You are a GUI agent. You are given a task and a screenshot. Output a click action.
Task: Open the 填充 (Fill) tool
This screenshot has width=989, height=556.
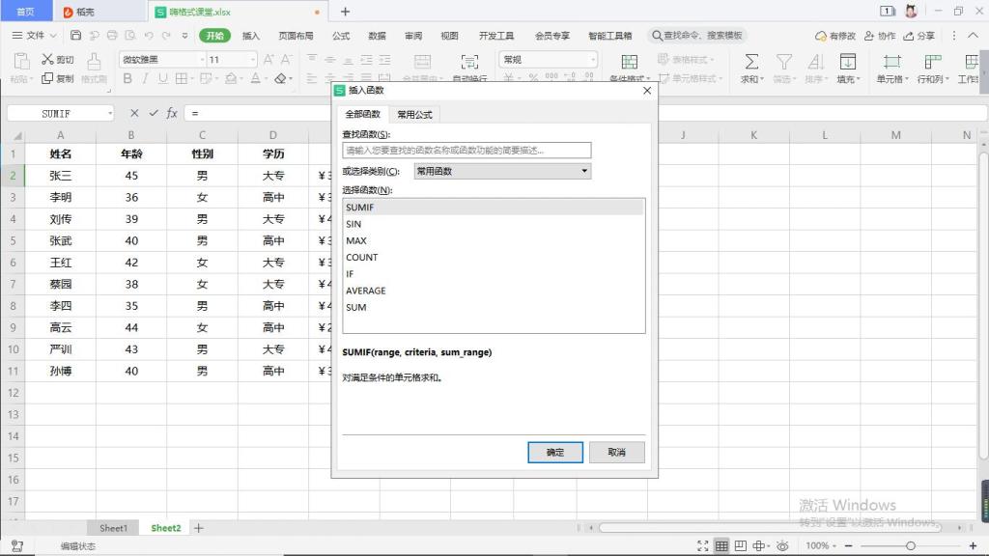pyautogui.click(x=848, y=61)
